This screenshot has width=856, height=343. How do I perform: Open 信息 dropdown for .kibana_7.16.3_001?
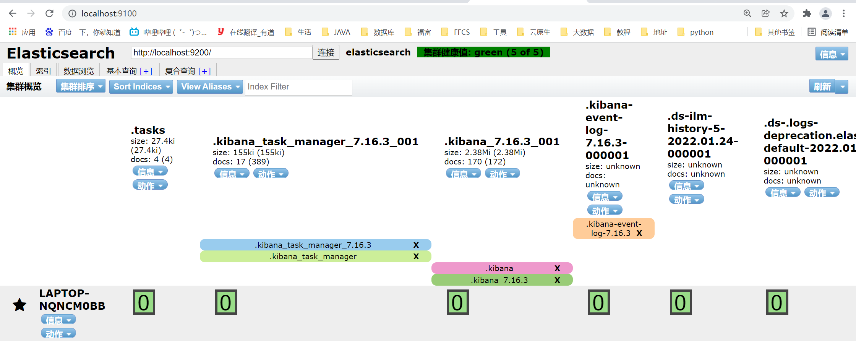pyautogui.click(x=464, y=174)
